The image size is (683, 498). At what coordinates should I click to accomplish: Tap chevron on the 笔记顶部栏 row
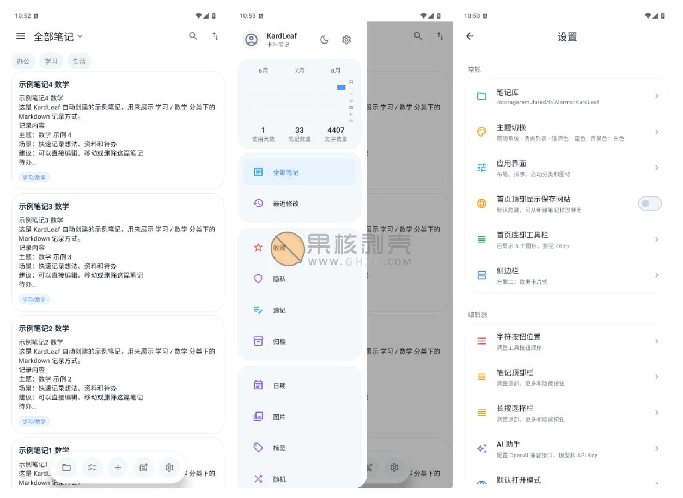657,377
